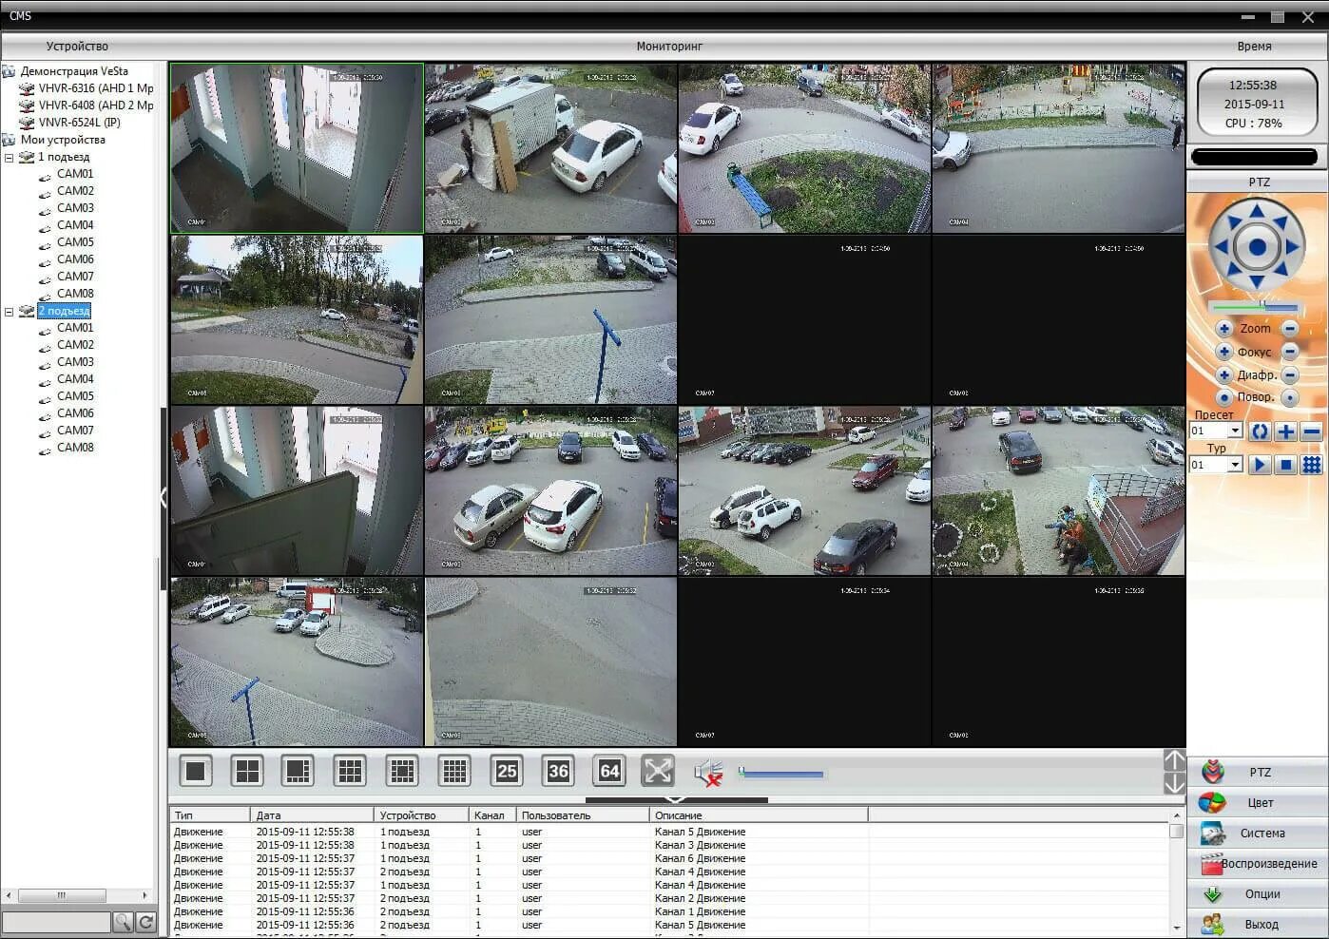This screenshot has width=1329, height=939.
Task: Open the Система menu
Action: [x=1257, y=834]
